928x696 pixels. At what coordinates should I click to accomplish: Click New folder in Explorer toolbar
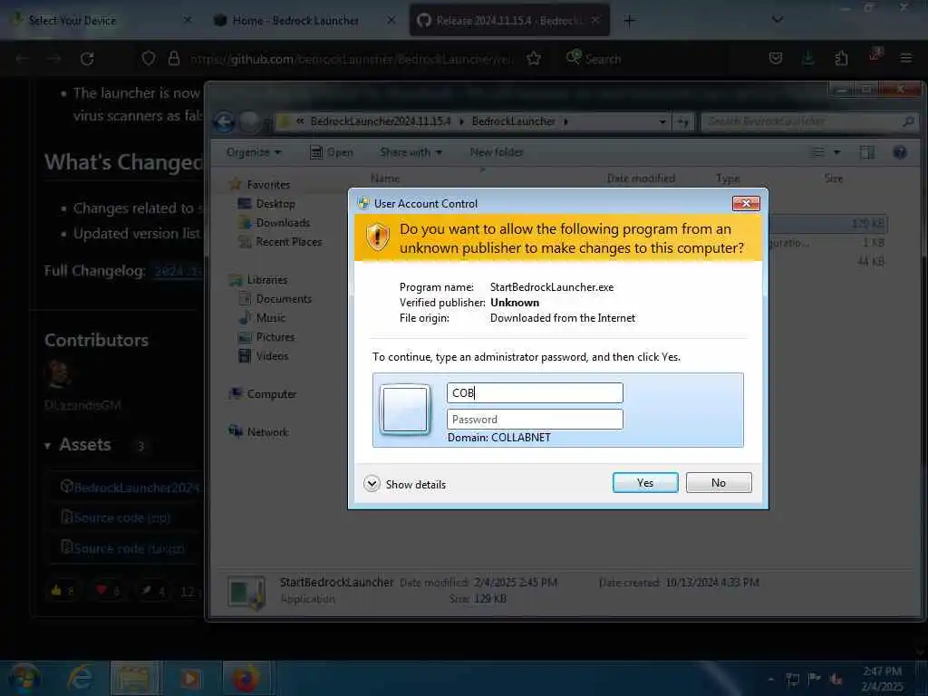(497, 152)
